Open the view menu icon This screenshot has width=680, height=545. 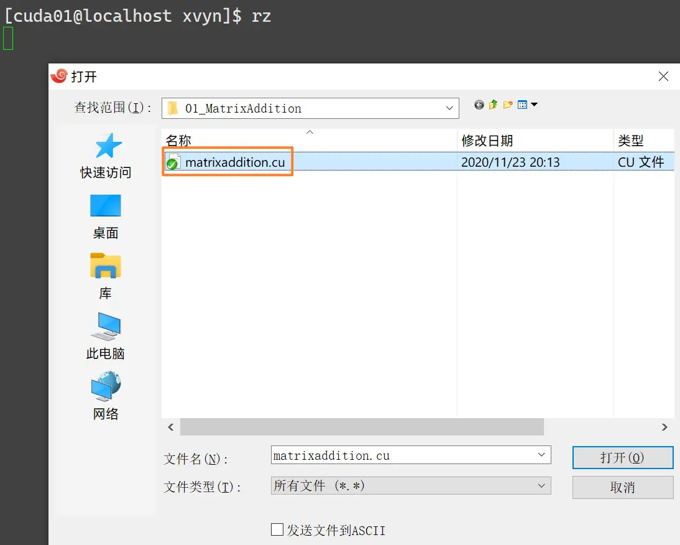pos(527,105)
